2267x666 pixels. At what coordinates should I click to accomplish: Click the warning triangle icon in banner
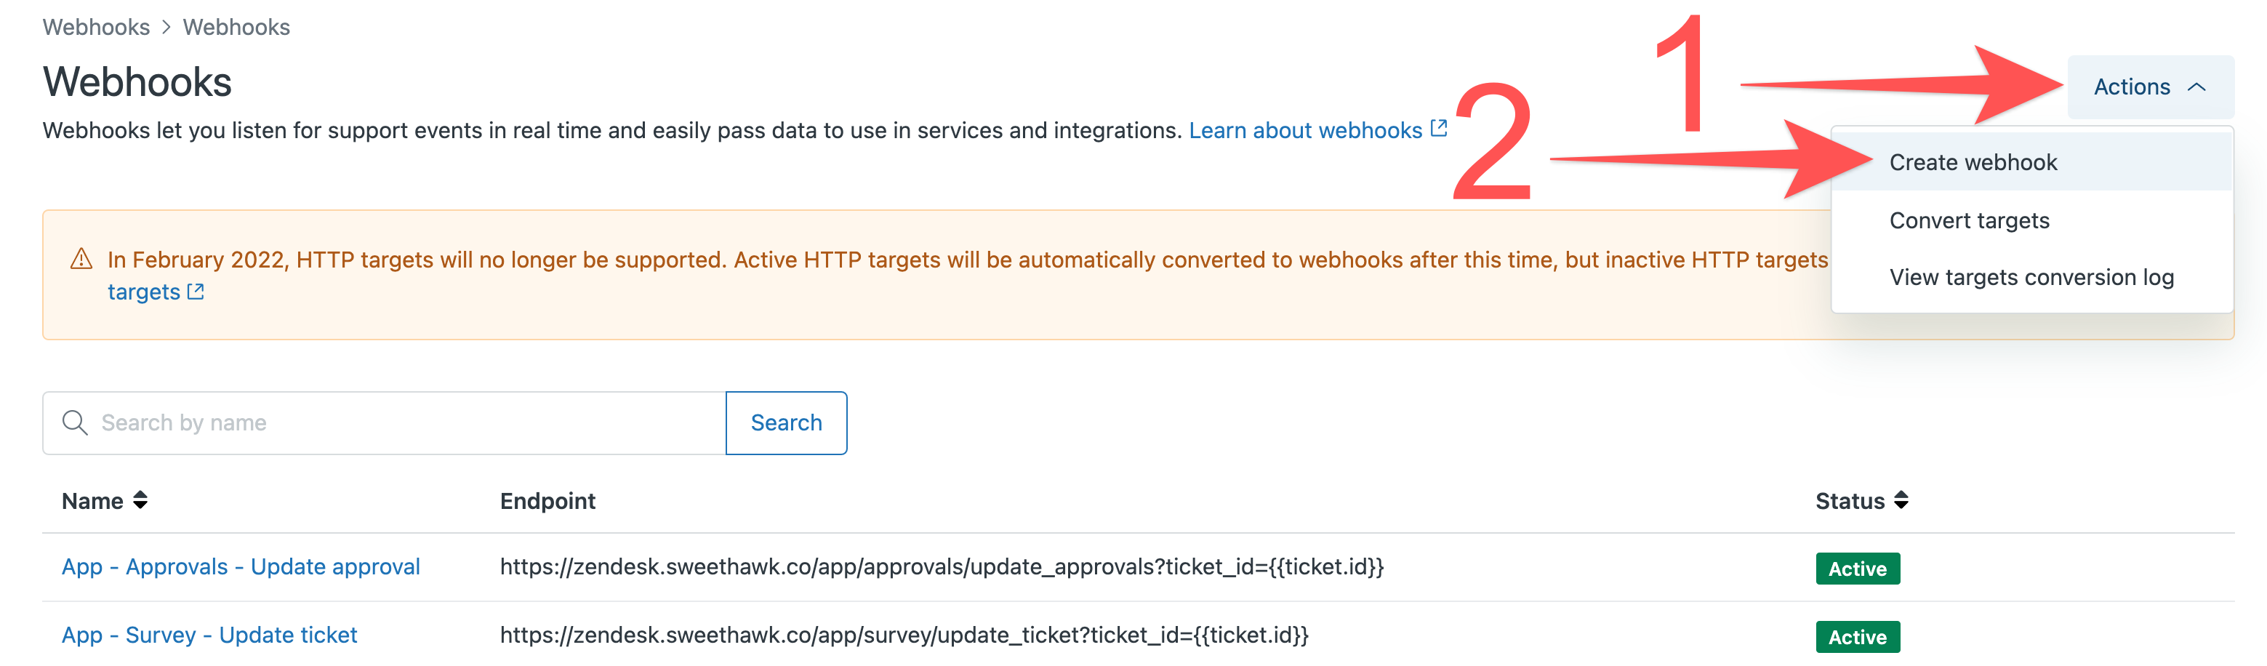click(x=81, y=260)
